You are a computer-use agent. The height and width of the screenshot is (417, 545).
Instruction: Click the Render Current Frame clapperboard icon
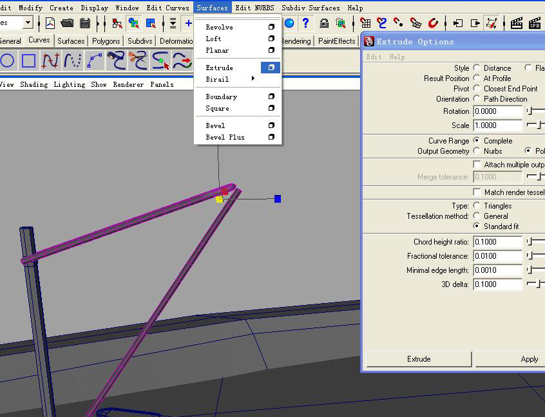(x=517, y=23)
